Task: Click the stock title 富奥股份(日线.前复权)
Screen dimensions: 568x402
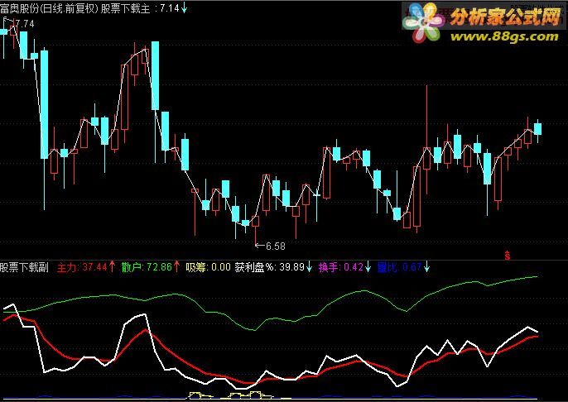Action: [x=50, y=8]
